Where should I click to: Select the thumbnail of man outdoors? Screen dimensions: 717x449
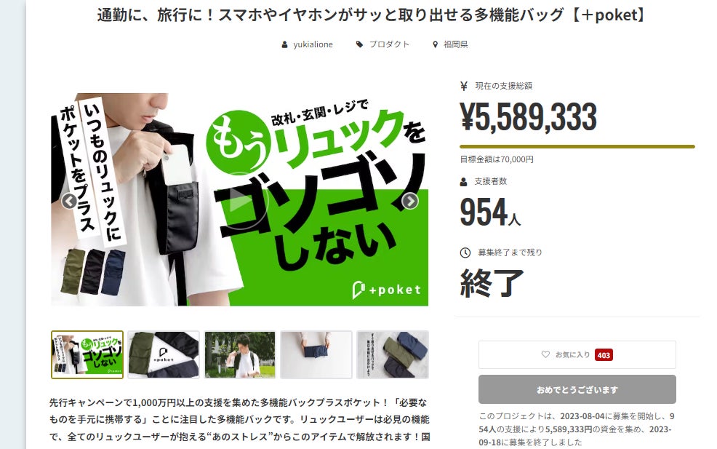tap(240, 354)
